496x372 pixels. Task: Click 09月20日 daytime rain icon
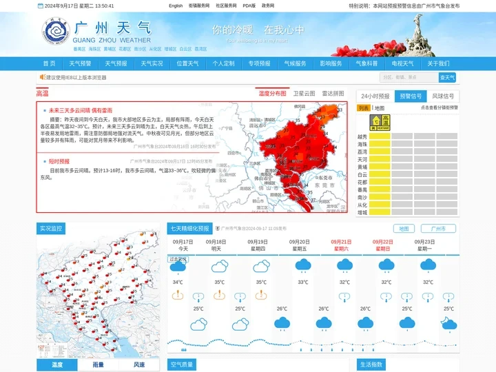coord(303,265)
